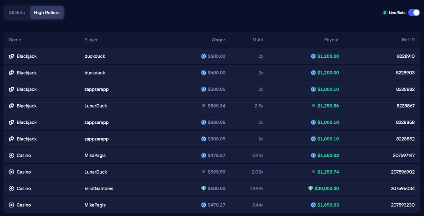Click the Wager column header
424x216 pixels.
(x=218, y=40)
